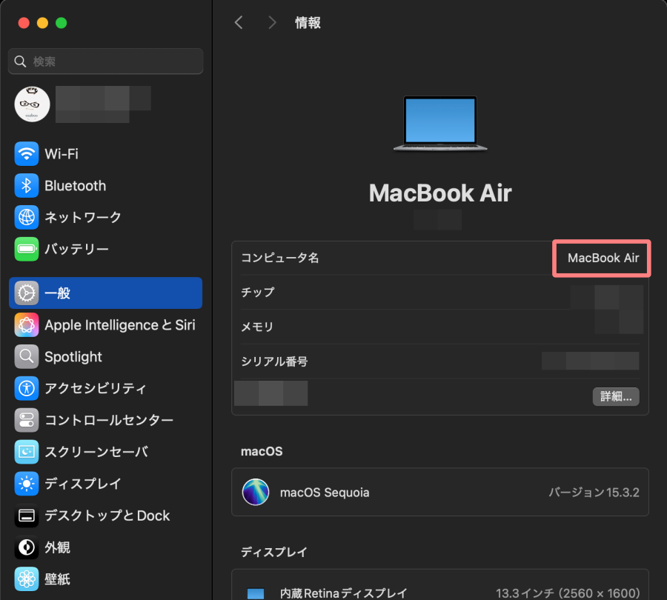The width and height of the screenshot is (667, 600).
Task: Open Apple Intelligence と Siri icon
Action: 27,325
